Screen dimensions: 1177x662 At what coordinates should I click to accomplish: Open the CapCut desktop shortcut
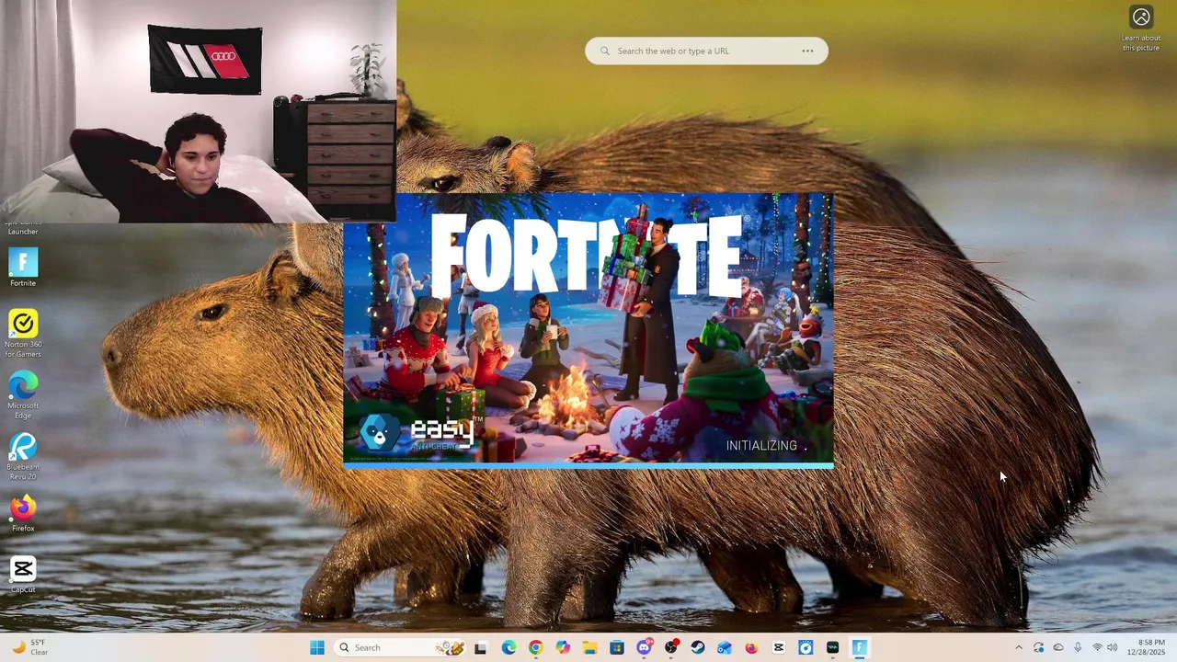(23, 575)
